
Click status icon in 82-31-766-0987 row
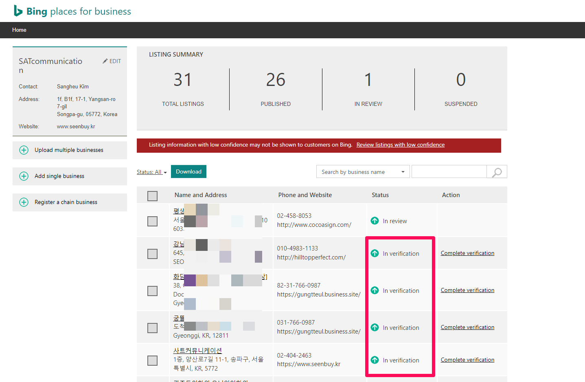tap(375, 290)
